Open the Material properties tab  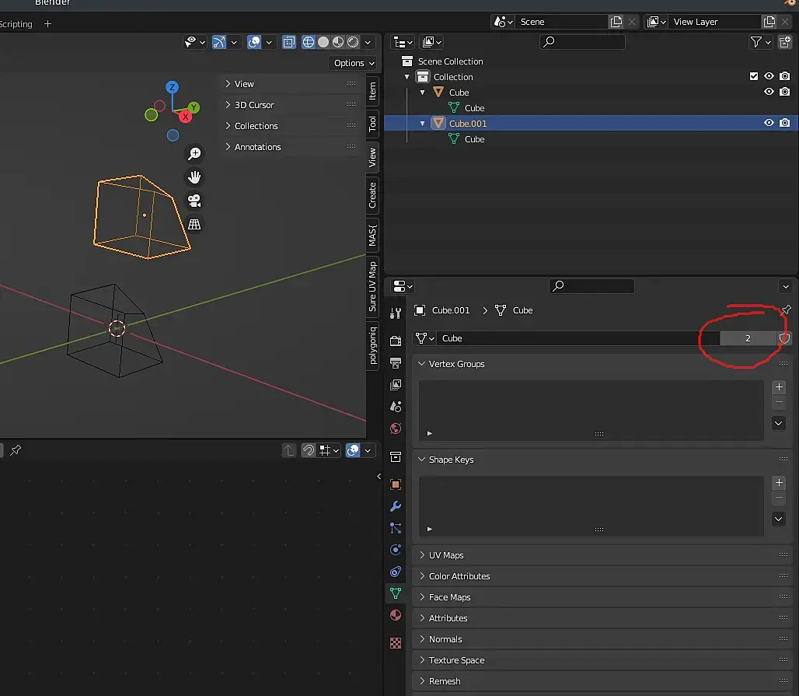point(396,615)
